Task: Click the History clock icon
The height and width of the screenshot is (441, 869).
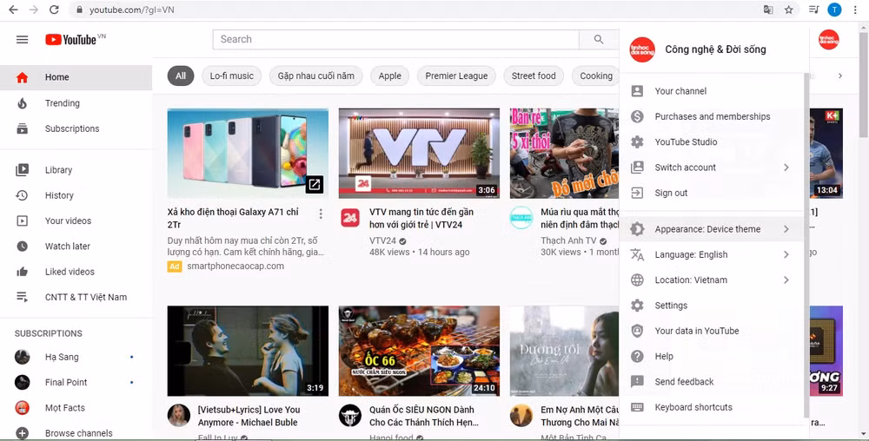Action: (23, 195)
